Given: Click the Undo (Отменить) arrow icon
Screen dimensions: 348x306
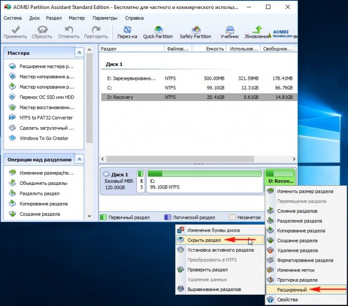Looking at the screenshot, I should coord(69,29).
